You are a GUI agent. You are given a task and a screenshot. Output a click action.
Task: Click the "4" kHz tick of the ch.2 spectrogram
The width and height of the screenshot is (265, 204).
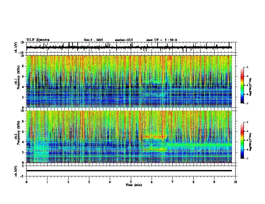[x=23, y=142]
